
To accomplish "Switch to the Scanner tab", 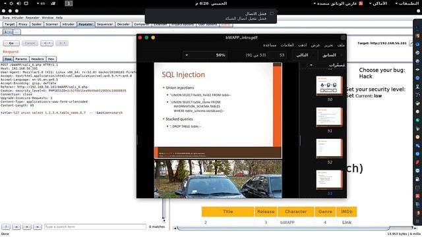I will tap(52, 24).
